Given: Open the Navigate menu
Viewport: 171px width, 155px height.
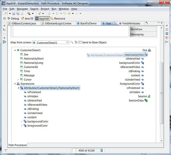Looking at the screenshot, I should coord(22,9).
